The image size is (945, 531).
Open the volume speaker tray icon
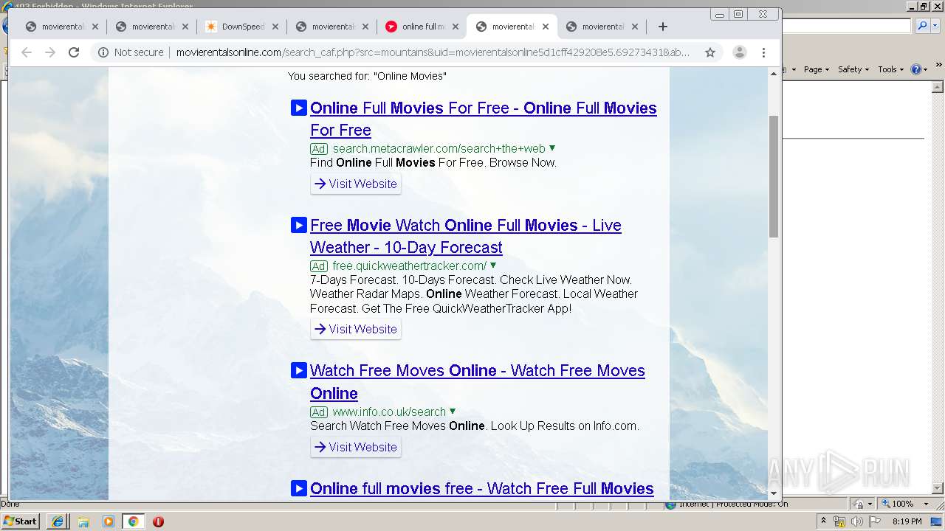tap(856, 521)
